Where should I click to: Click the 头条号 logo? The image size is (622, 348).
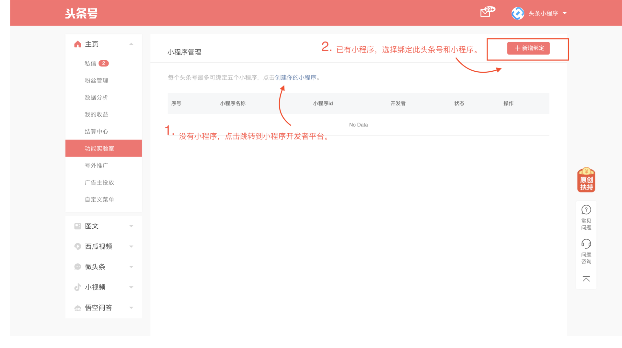(x=81, y=13)
